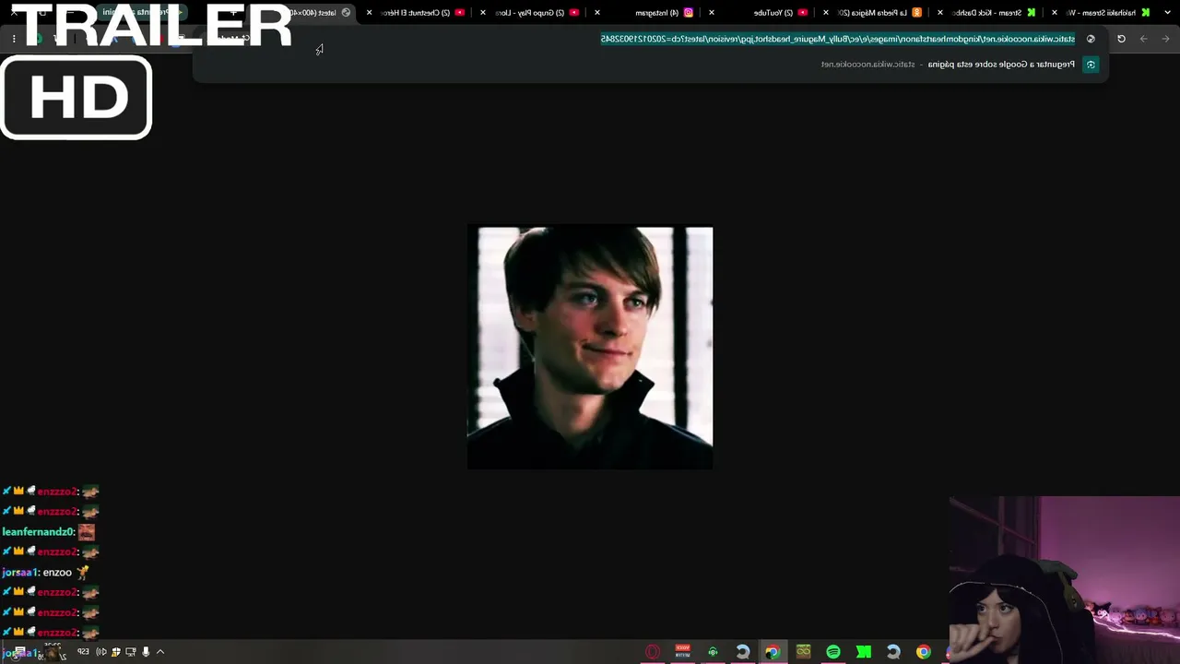Open the volume control in the system tray
This screenshot has width=1180, height=664.
pyautogui.click(x=101, y=652)
